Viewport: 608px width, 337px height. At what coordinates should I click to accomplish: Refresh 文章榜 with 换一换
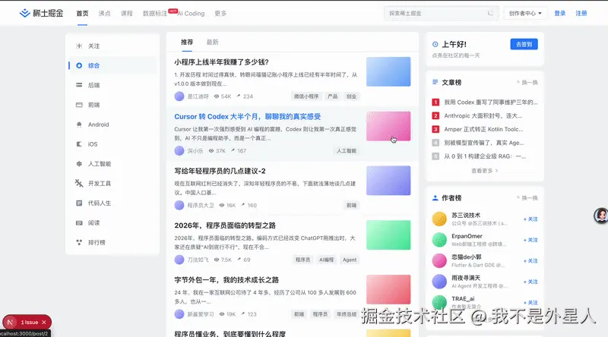tap(527, 83)
